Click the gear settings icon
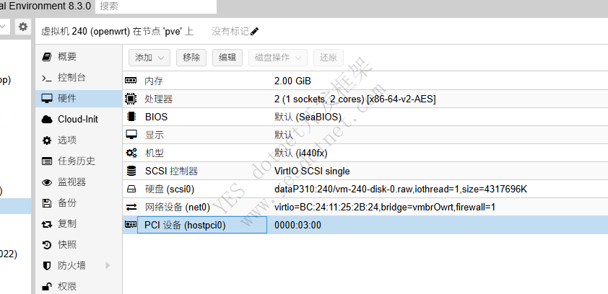This screenshot has width=608, height=294. click(23, 27)
